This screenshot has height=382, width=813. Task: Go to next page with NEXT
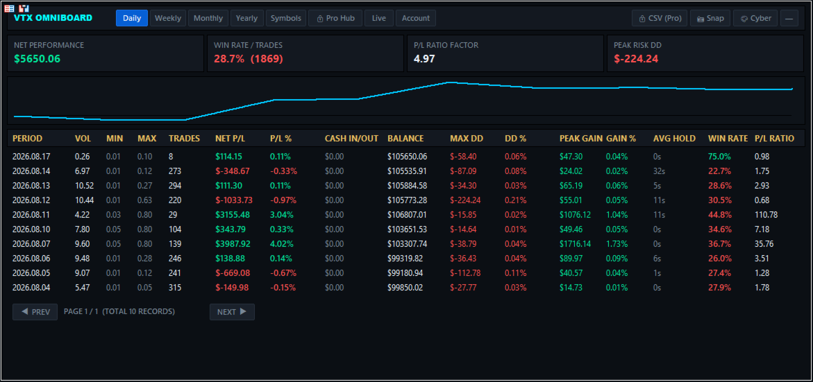tap(232, 312)
